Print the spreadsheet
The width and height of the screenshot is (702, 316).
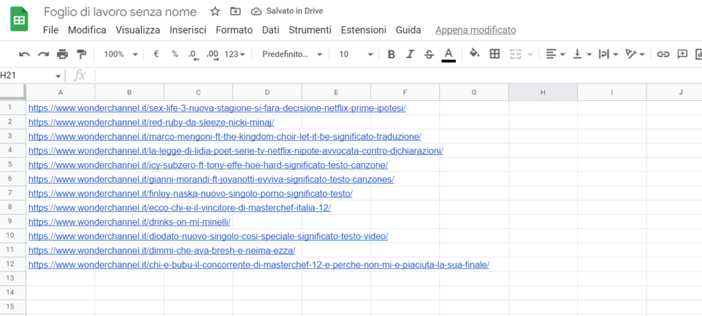[62, 54]
